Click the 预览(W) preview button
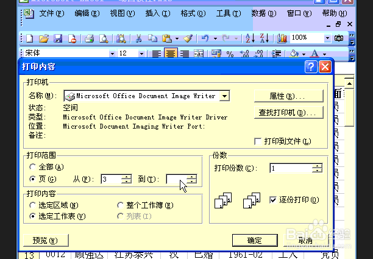Screen dimensions: 373x259 pos(46,241)
